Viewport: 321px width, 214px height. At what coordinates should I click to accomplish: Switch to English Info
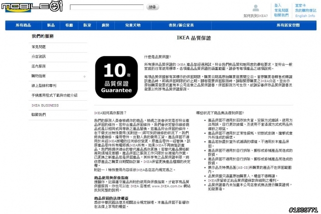coord(305,16)
